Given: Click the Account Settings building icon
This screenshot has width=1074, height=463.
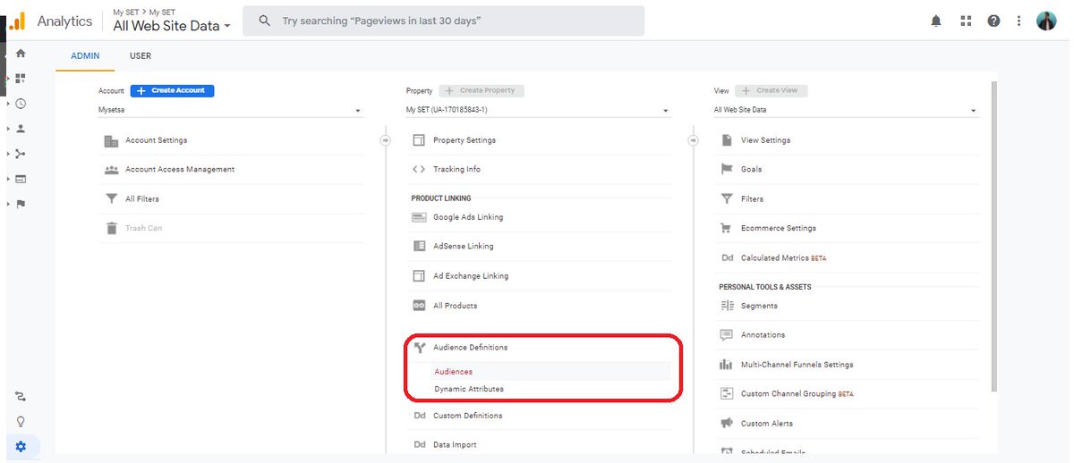Looking at the screenshot, I should tap(111, 140).
